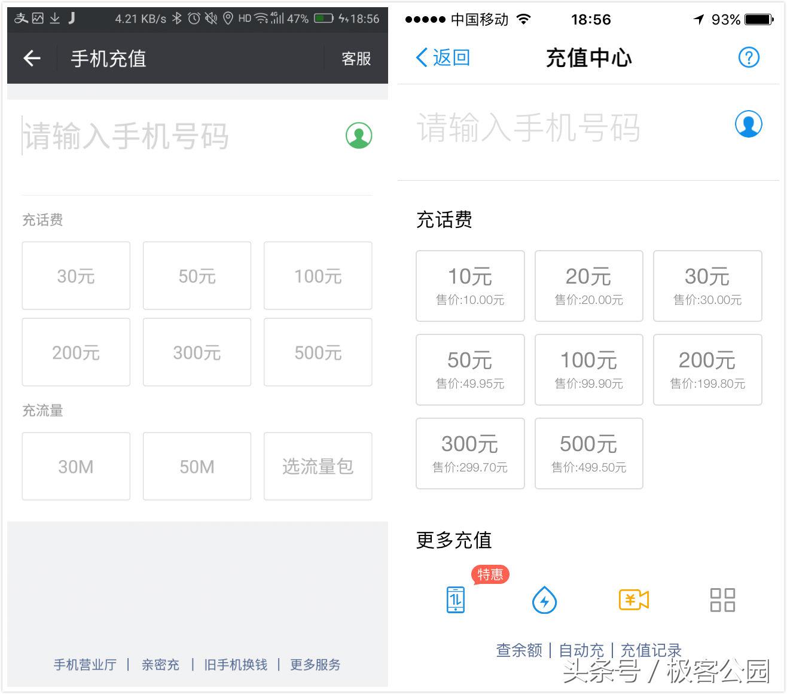Select the phone recharge icon with 特惠 badge
787x694 pixels.
point(454,600)
